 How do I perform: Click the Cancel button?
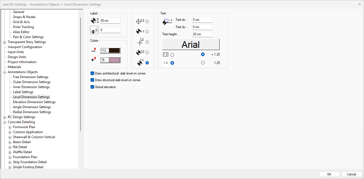[352, 174]
